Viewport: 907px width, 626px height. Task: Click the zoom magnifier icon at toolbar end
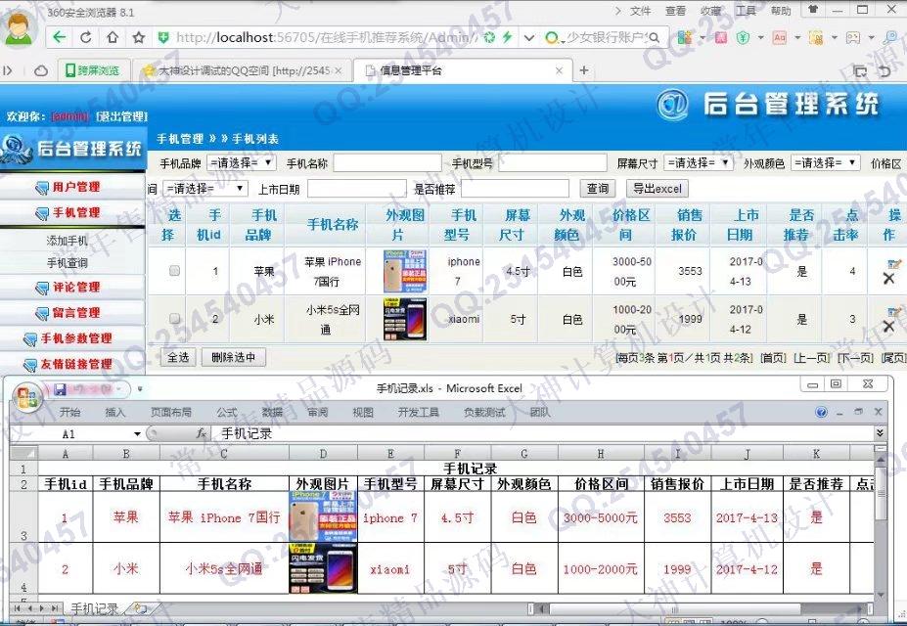coord(890,37)
